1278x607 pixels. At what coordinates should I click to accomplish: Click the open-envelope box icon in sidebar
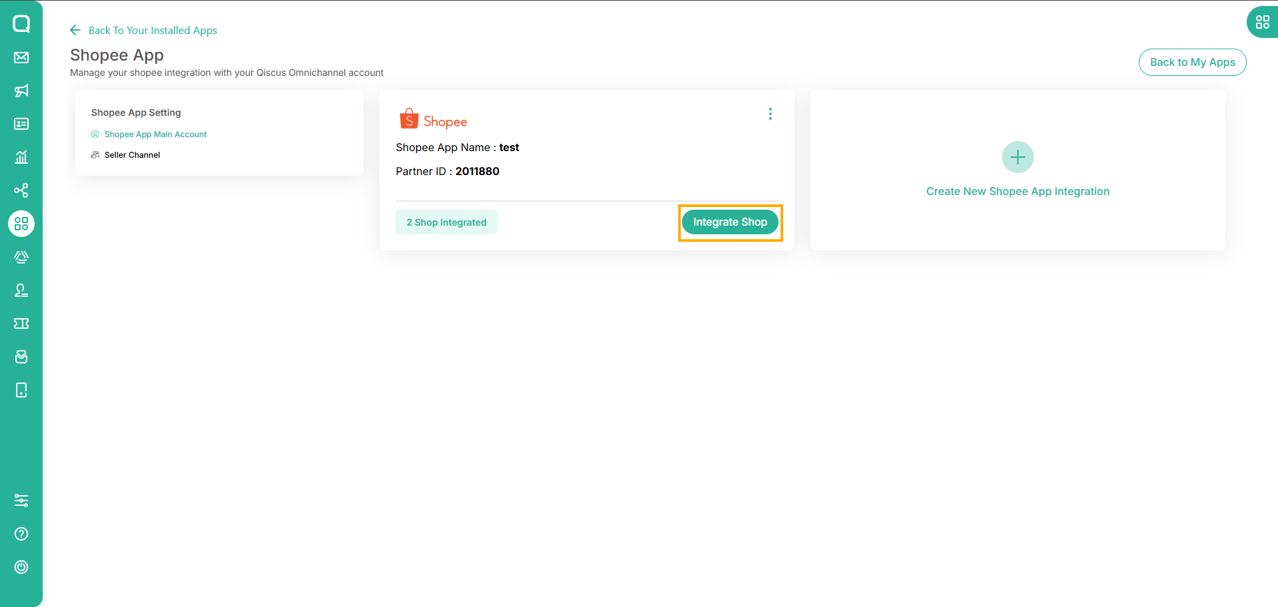(x=21, y=357)
